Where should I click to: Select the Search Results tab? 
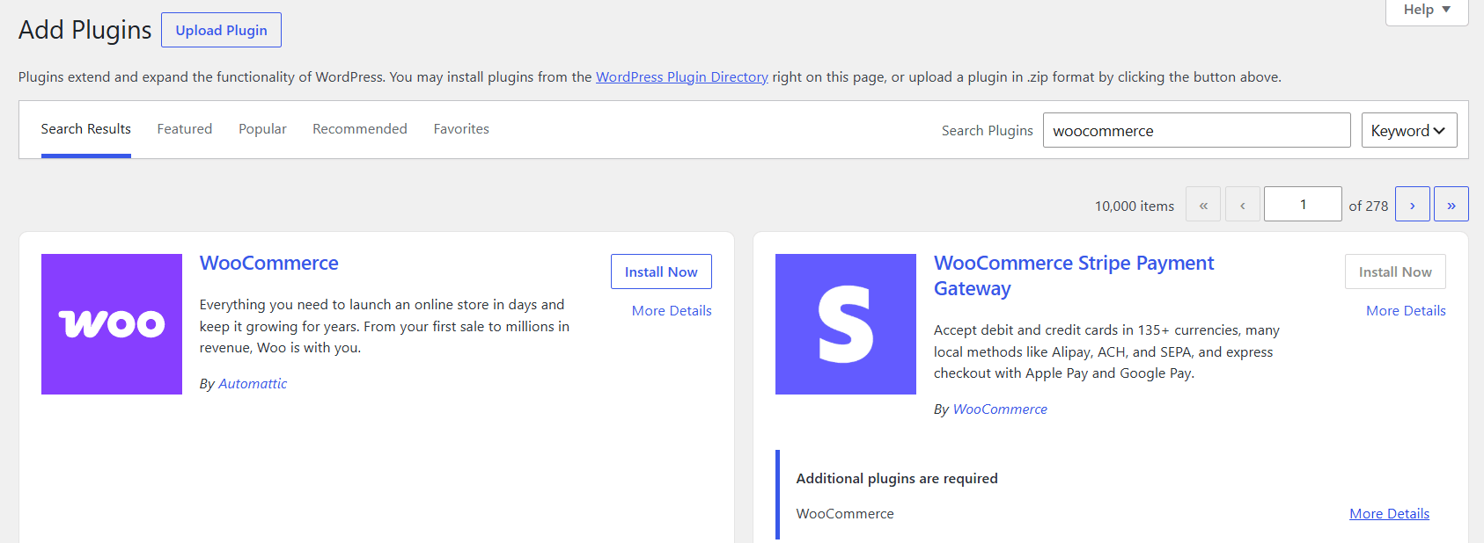pyautogui.click(x=86, y=129)
